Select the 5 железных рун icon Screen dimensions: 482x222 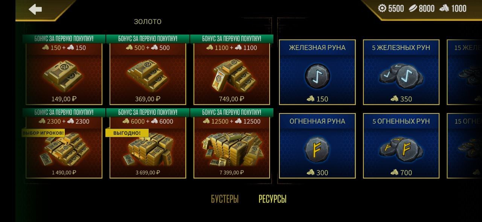pos(401,75)
